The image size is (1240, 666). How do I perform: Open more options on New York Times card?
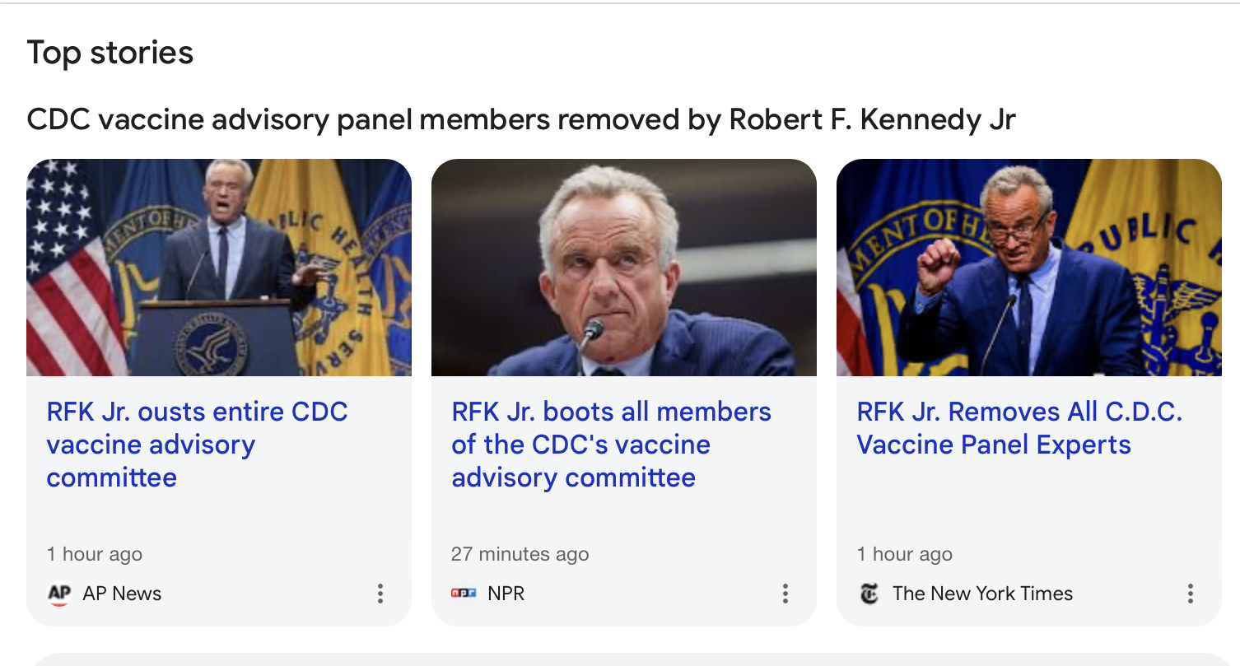point(1190,594)
